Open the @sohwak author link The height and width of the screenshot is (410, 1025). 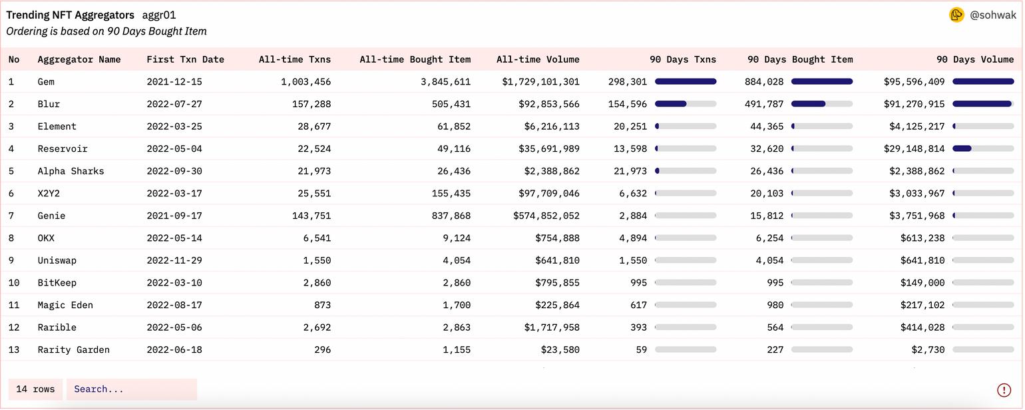point(993,15)
